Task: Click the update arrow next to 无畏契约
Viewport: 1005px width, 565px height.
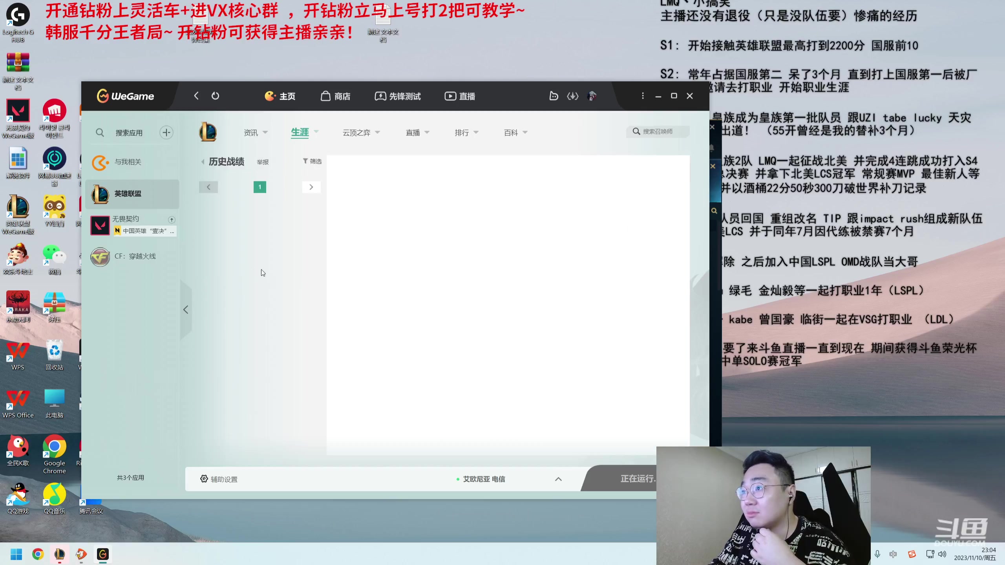Action: pyautogui.click(x=172, y=219)
